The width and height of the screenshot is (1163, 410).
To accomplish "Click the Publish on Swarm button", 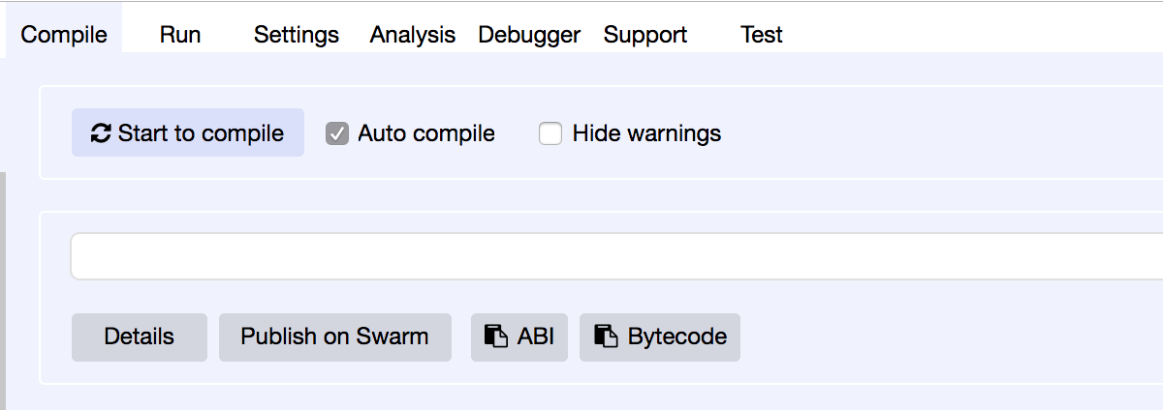I will (x=335, y=337).
